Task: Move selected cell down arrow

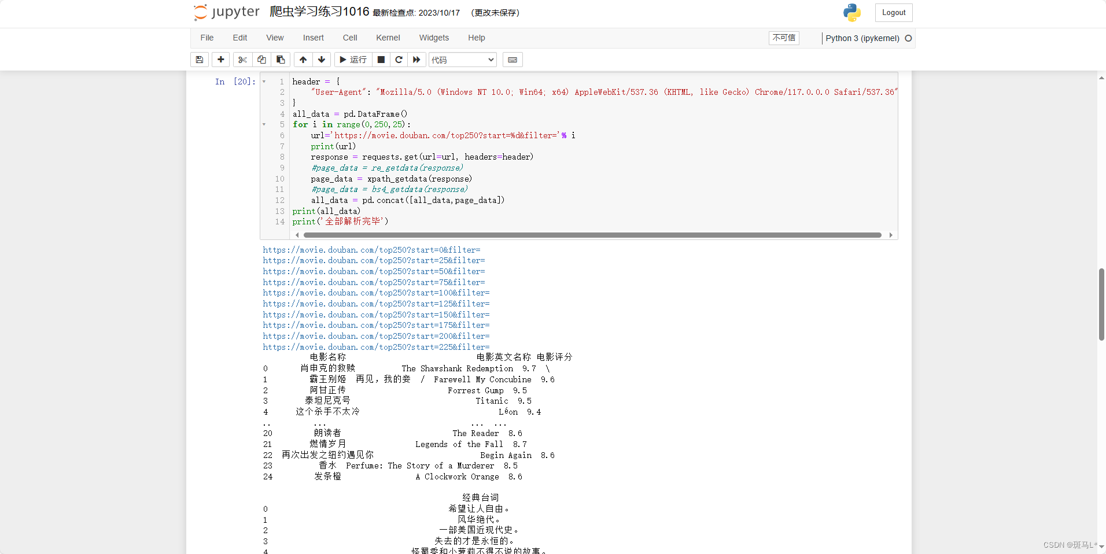Action: (x=322, y=60)
